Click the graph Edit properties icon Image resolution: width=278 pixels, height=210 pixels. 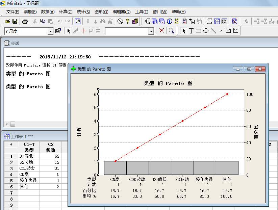click(58, 31)
